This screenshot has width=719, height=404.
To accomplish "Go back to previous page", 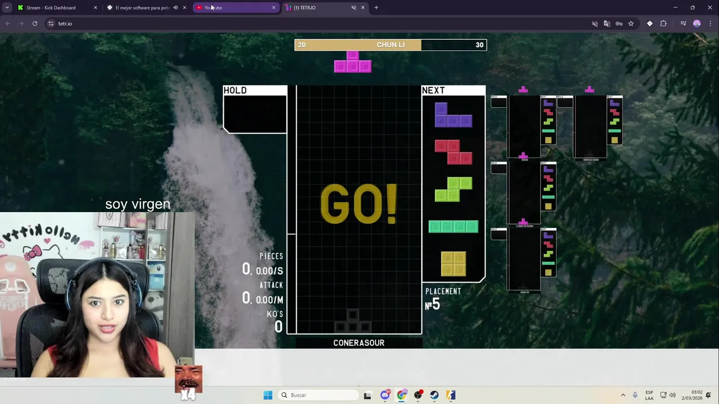I will (8, 24).
